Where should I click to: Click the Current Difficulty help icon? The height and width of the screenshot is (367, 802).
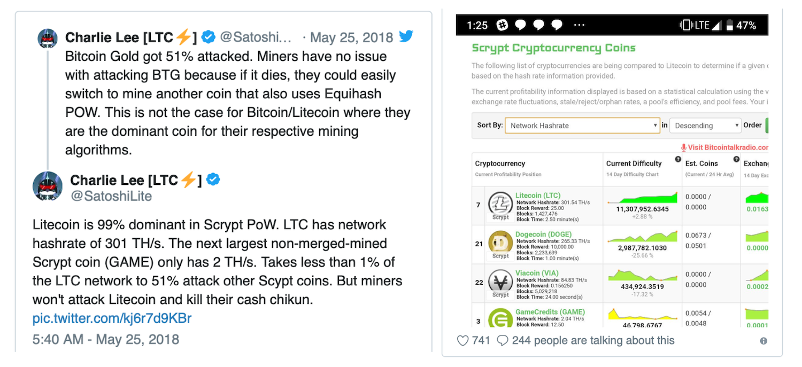(678, 159)
